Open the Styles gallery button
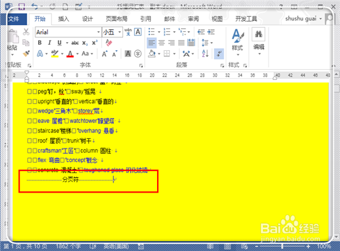 237,42
